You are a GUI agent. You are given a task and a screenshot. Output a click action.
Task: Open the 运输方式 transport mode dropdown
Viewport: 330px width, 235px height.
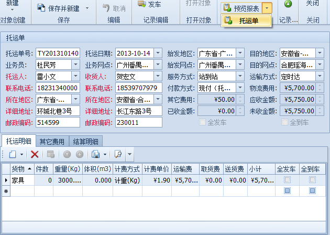tap(320, 77)
